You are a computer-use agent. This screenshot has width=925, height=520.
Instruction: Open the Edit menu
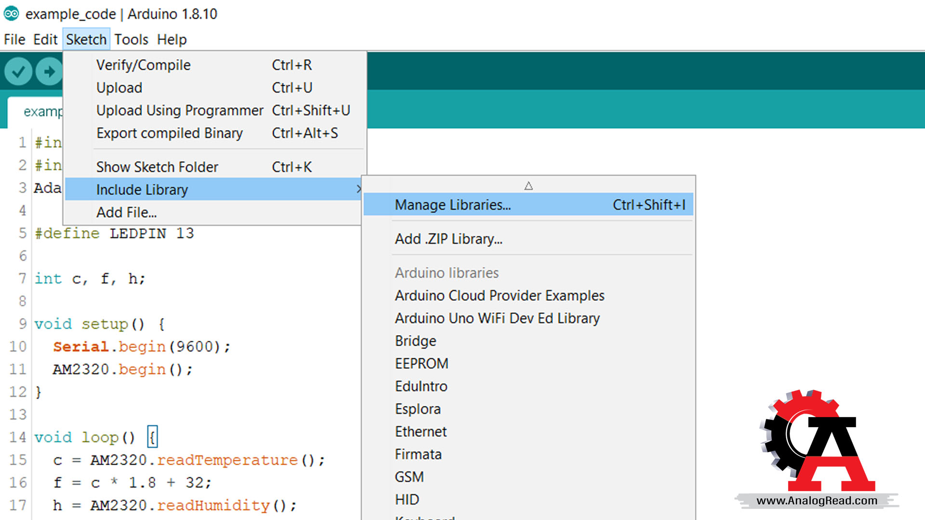click(x=45, y=39)
